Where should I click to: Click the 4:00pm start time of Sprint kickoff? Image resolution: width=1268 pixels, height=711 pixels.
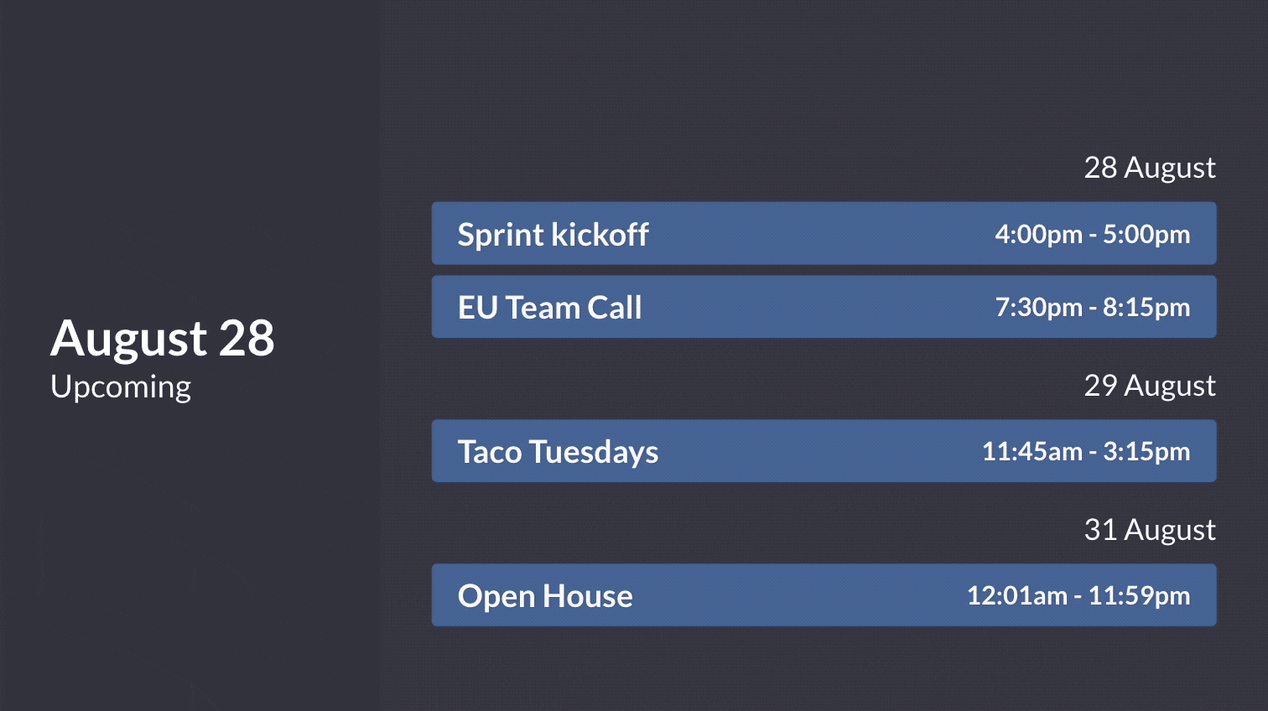[x=1038, y=234]
